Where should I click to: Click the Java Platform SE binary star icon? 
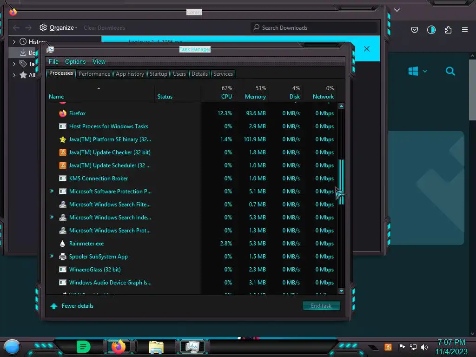tap(63, 139)
